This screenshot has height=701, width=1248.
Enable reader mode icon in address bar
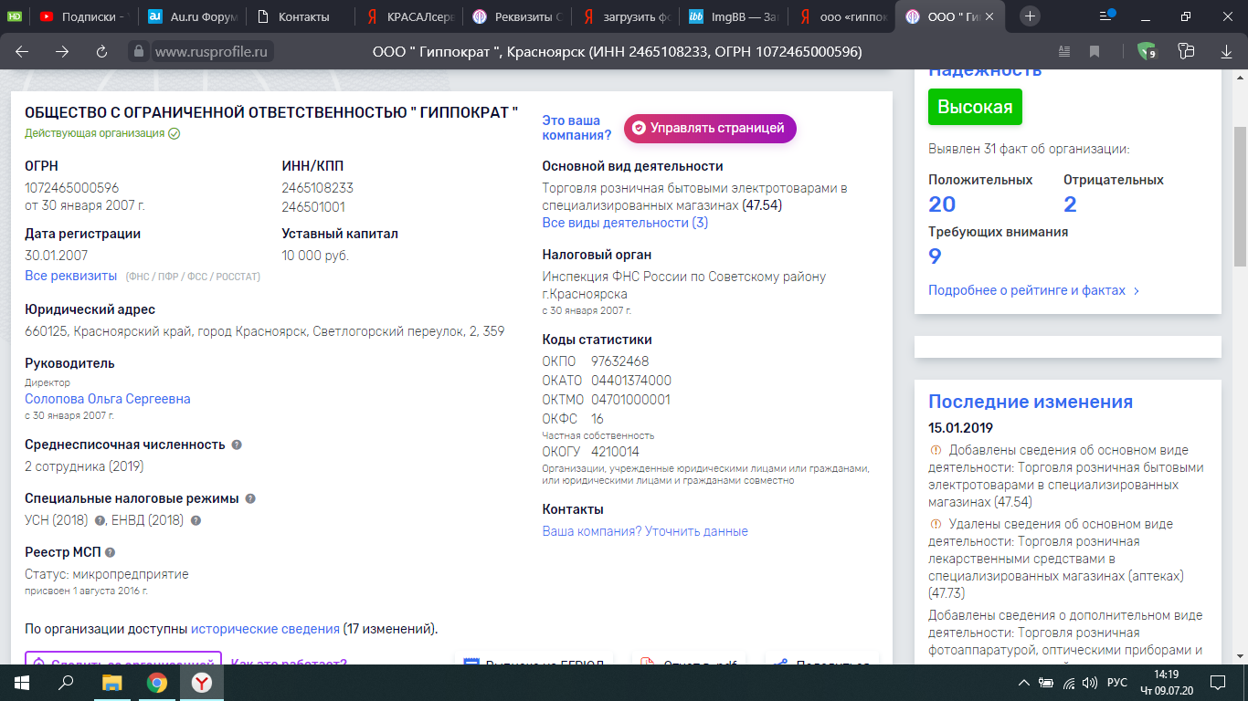1063,52
